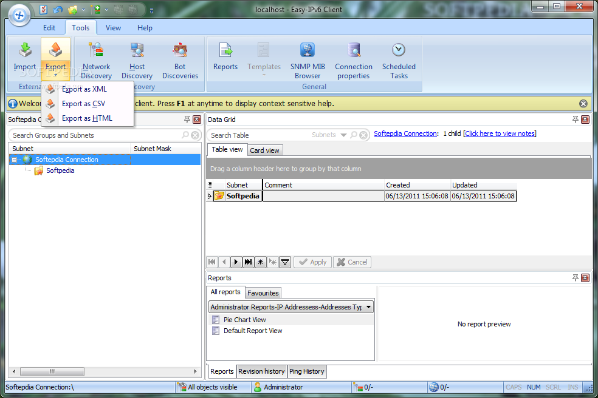Sort by the Created column header
This screenshot has width=598, height=398.
pos(418,185)
